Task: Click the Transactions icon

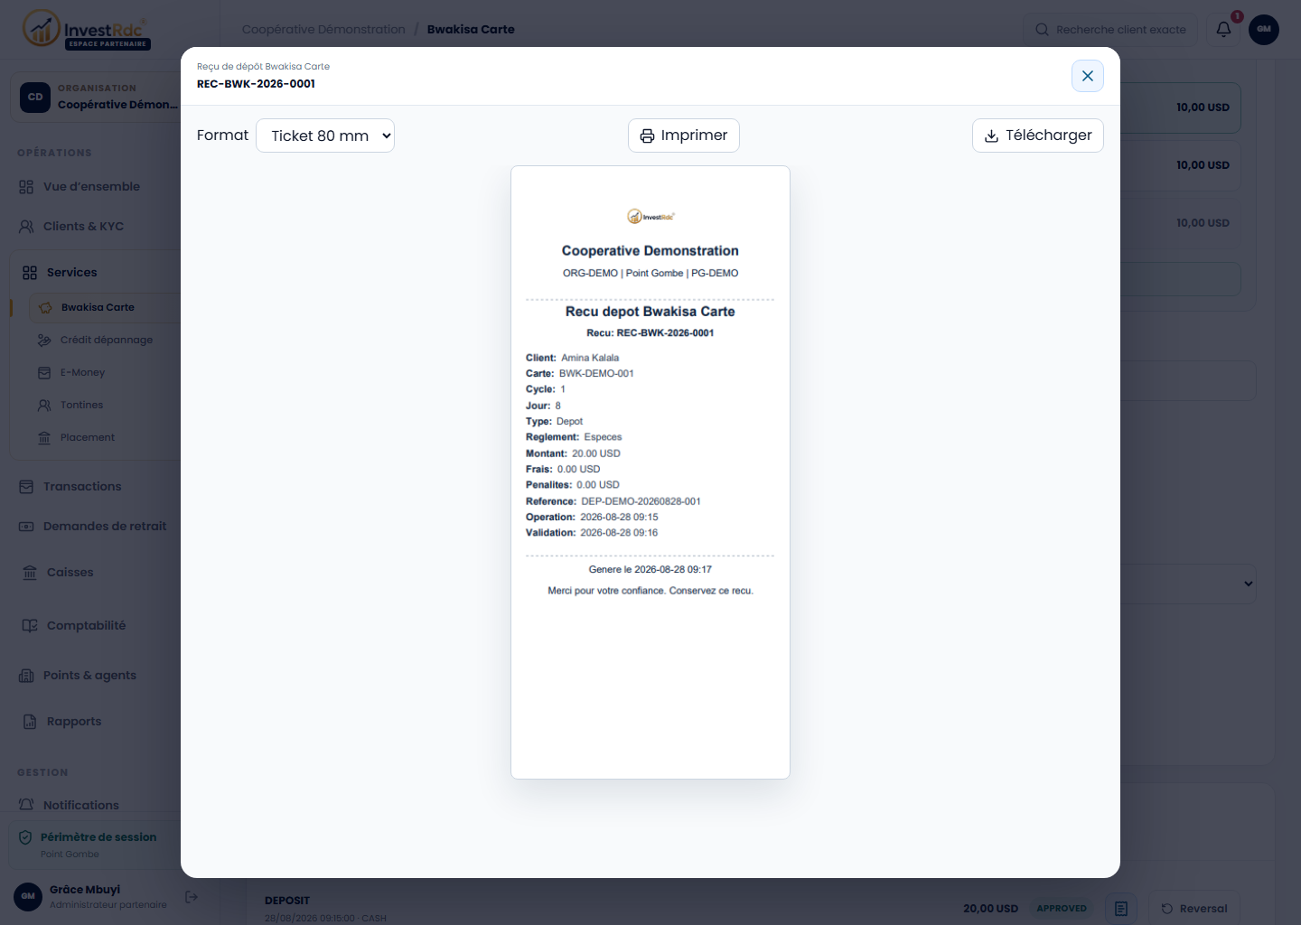Action: 26,486
